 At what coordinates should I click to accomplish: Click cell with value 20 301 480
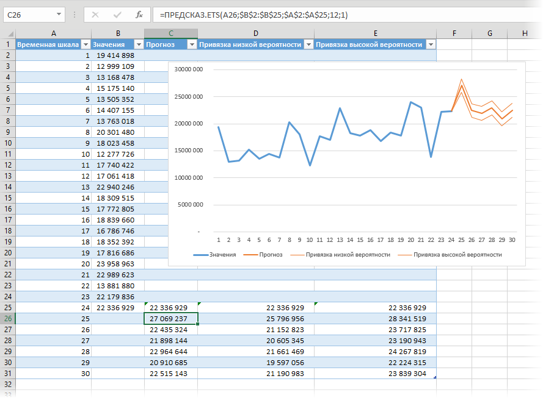118,132
